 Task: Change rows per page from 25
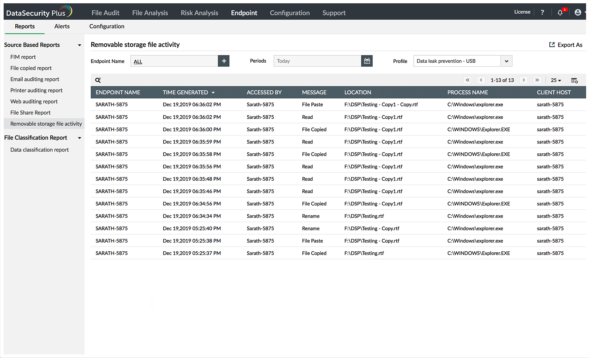(x=556, y=80)
